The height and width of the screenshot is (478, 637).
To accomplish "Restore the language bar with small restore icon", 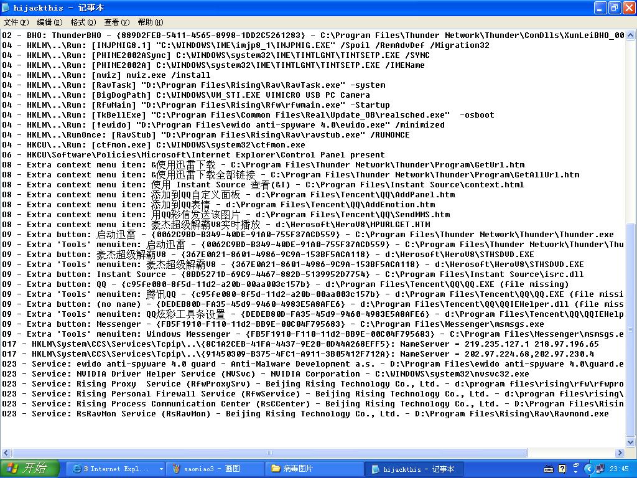I will pos(575,465).
